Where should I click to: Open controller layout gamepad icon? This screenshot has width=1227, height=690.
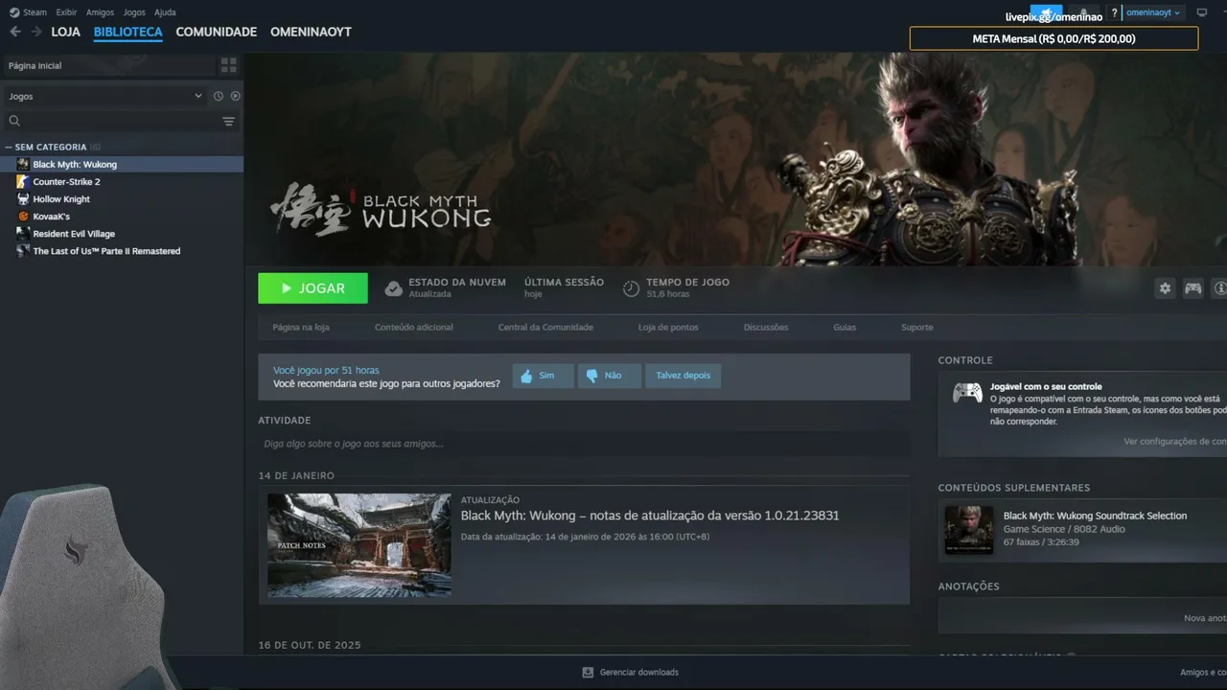(x=1192, y=287)
